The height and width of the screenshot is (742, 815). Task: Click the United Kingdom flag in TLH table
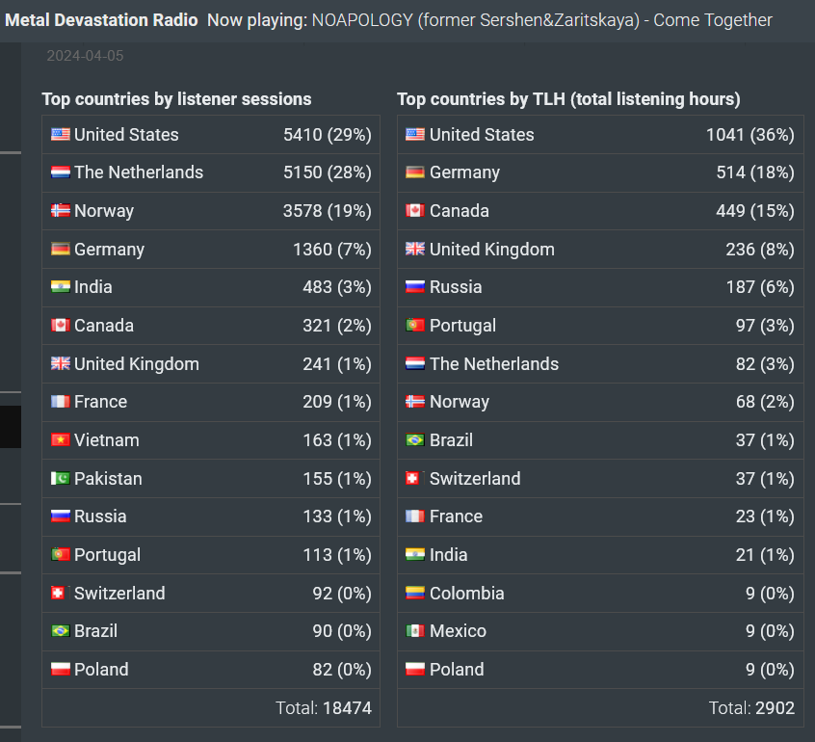[415, 249]
